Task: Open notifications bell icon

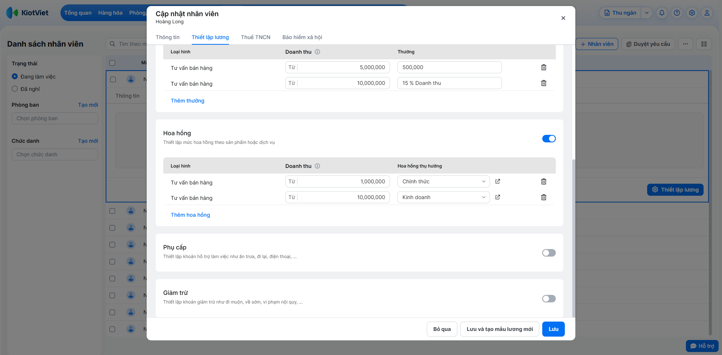Action: click(x=662, y=13)
